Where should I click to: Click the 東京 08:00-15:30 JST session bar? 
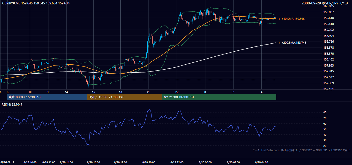tap(47, 97)
